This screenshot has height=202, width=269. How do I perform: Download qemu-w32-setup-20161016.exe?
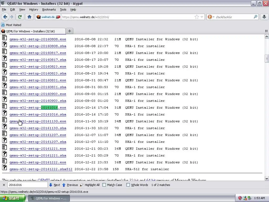38,108
